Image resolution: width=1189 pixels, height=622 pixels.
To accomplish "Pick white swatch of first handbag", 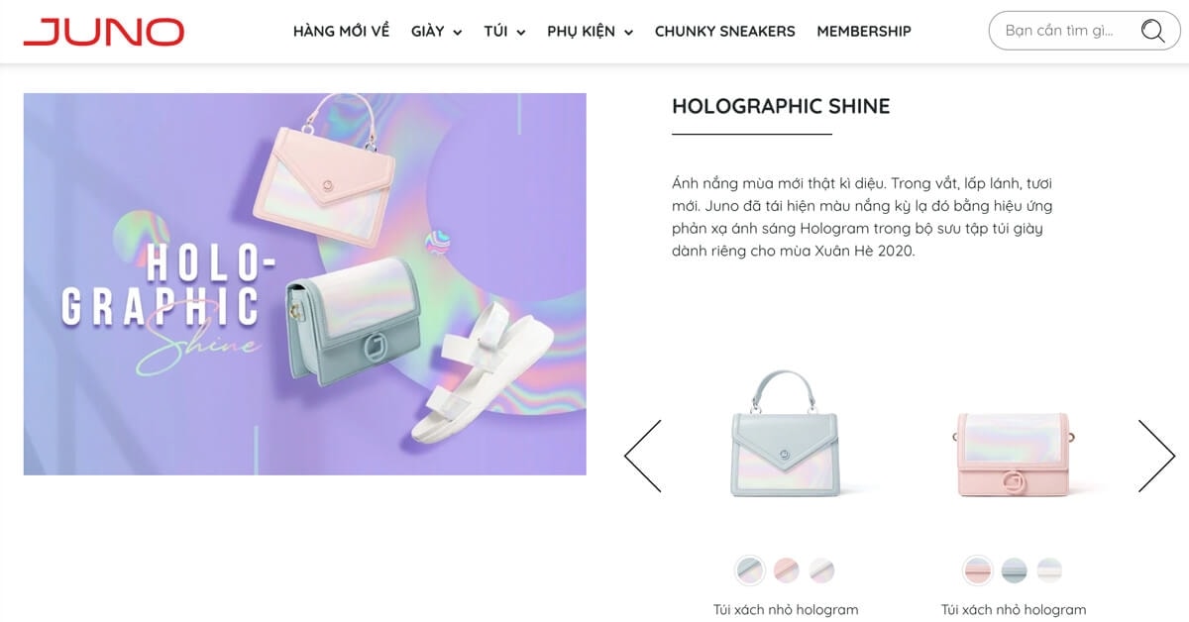I will (821, 570).
